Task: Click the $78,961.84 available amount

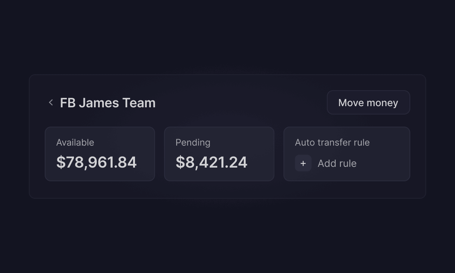Action: (96, 162)
